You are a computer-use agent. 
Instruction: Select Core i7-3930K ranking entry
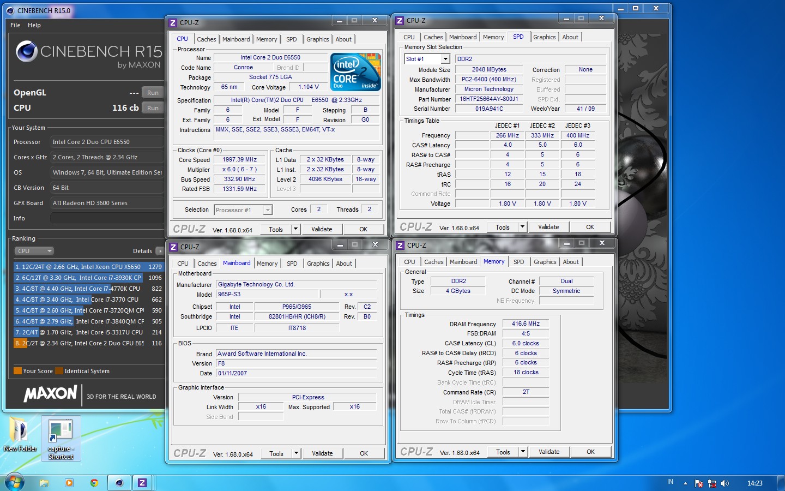(88, 278)
